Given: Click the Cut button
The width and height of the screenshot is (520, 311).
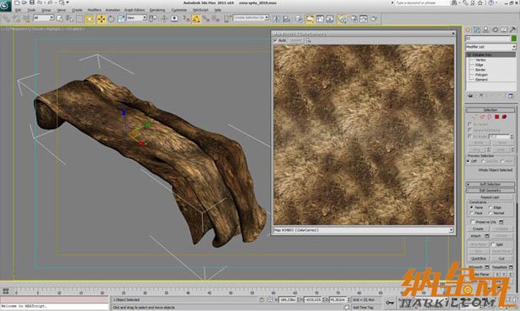Looking at the screenshot, I should click(501, 258).
